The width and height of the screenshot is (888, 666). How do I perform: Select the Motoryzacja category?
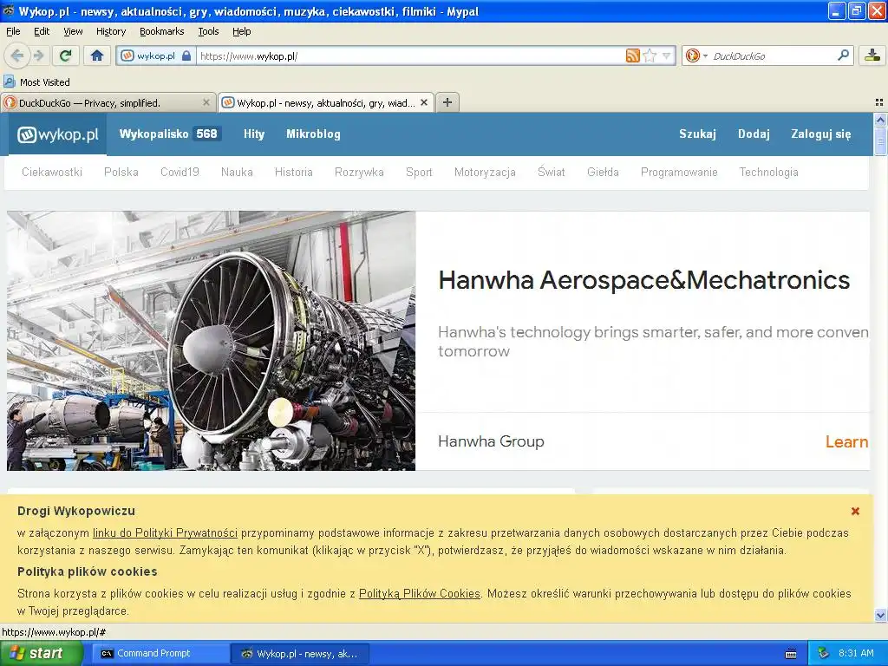485,173
